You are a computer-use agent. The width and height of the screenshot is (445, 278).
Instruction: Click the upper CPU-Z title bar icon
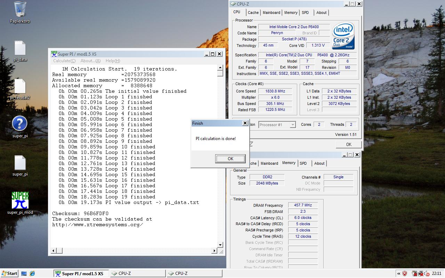click(233, 4)
